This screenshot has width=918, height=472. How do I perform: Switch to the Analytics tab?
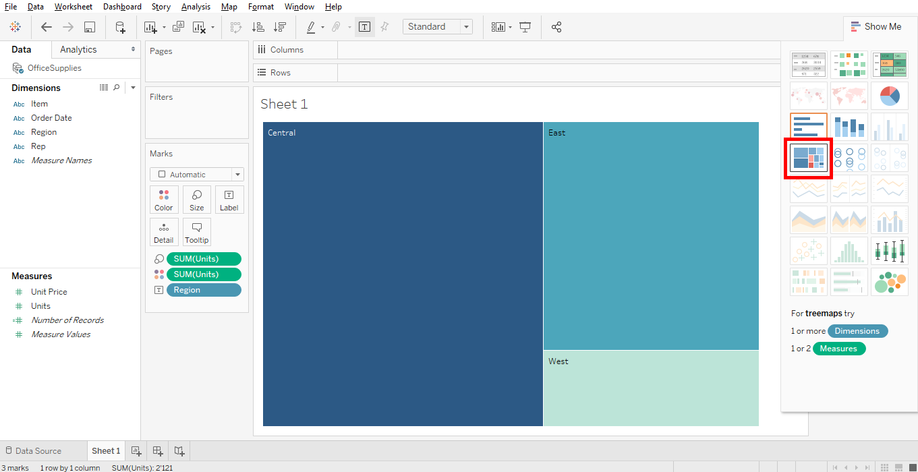(x=78, y=49)
